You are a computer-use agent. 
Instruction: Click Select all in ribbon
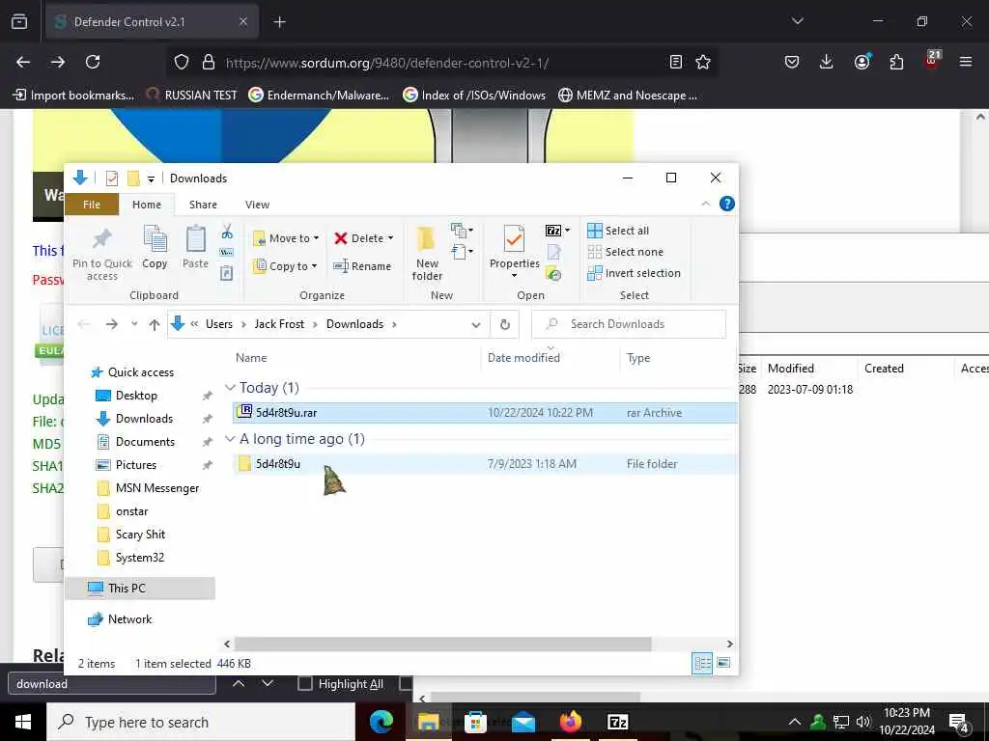(618, 231)
